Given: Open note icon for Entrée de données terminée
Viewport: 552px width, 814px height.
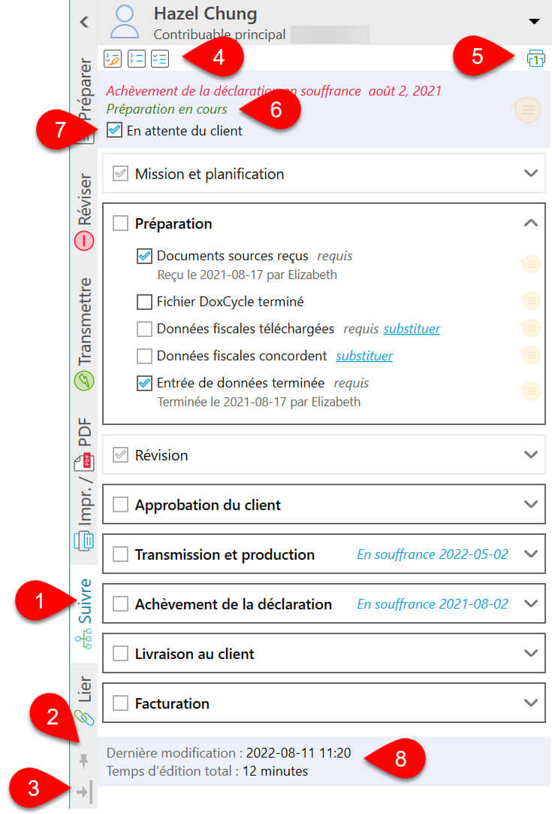Looking at the screenshot, I should (x=531, y=391).
